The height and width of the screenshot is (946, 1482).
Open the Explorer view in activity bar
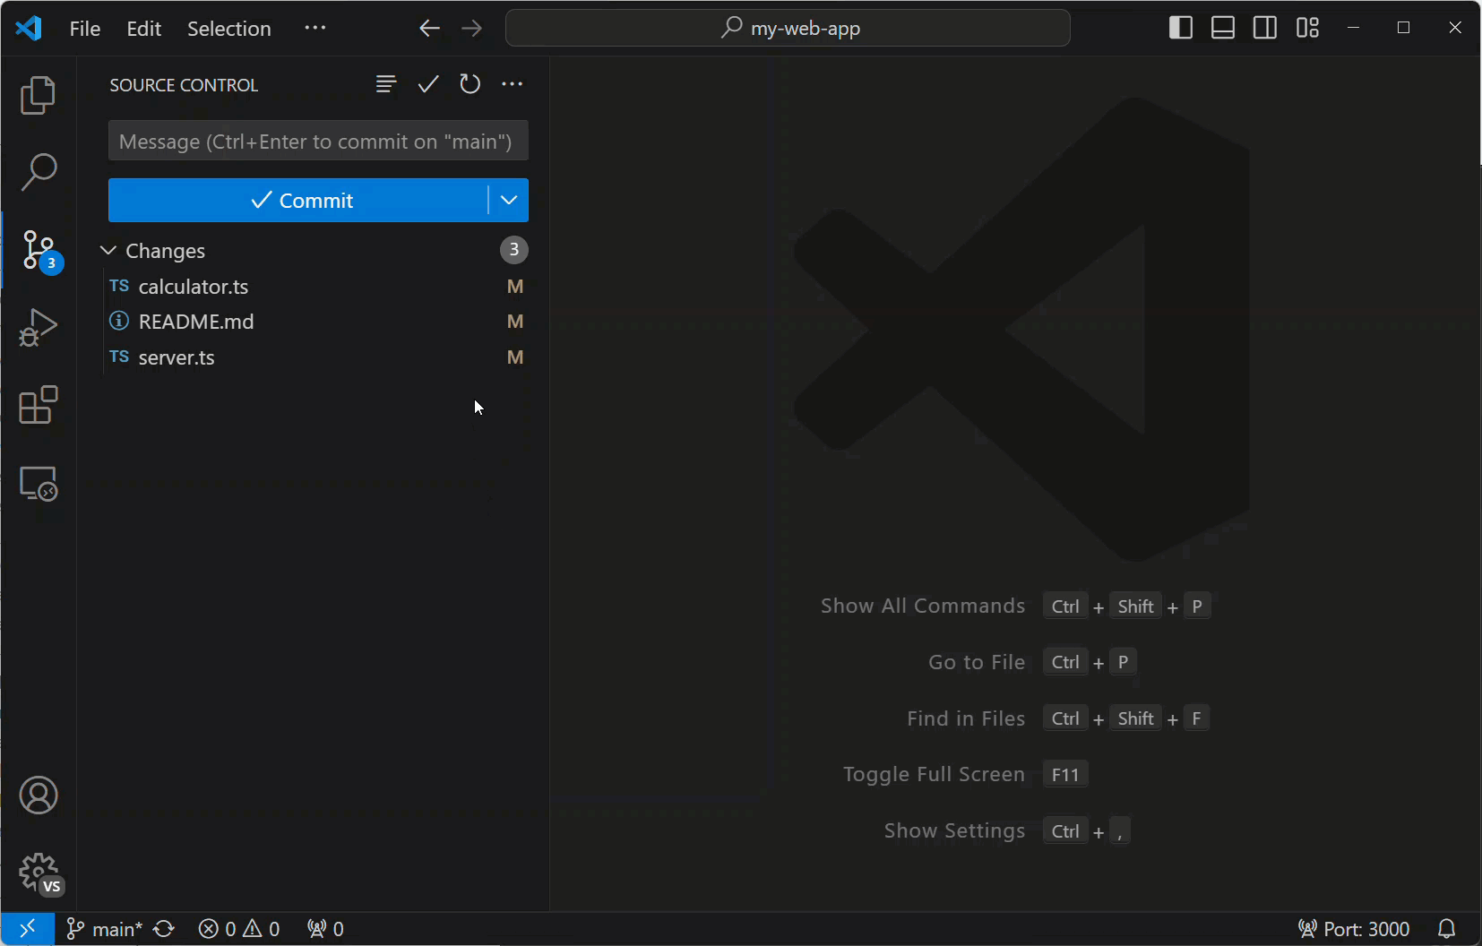(38, 95)
